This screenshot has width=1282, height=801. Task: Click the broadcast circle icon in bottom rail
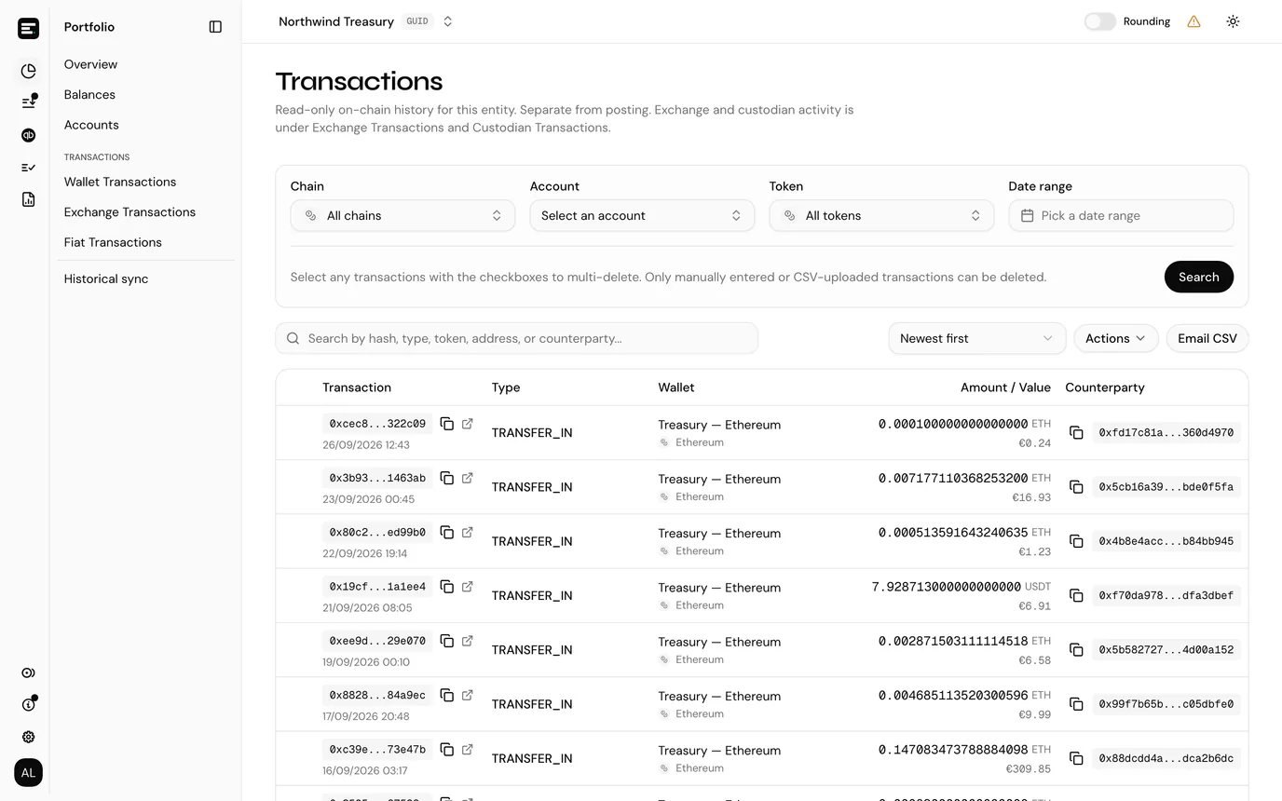28,672
